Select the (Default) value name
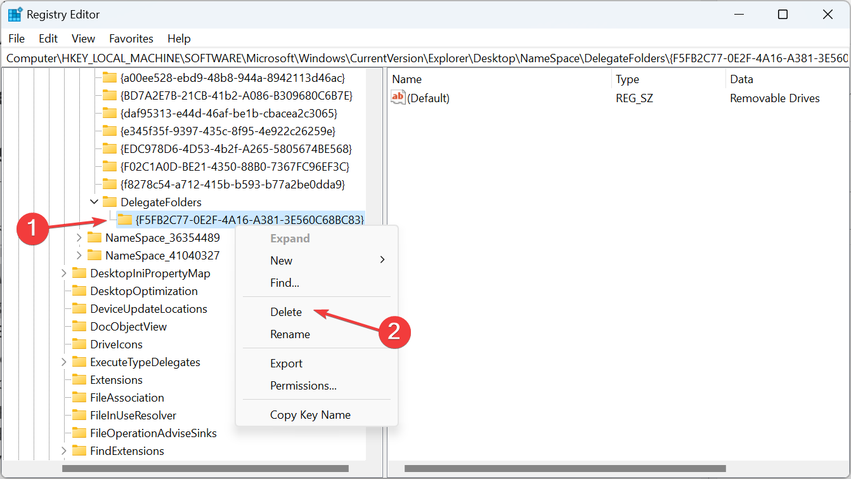Screen dimensions: 851x479 coord(429,98)
